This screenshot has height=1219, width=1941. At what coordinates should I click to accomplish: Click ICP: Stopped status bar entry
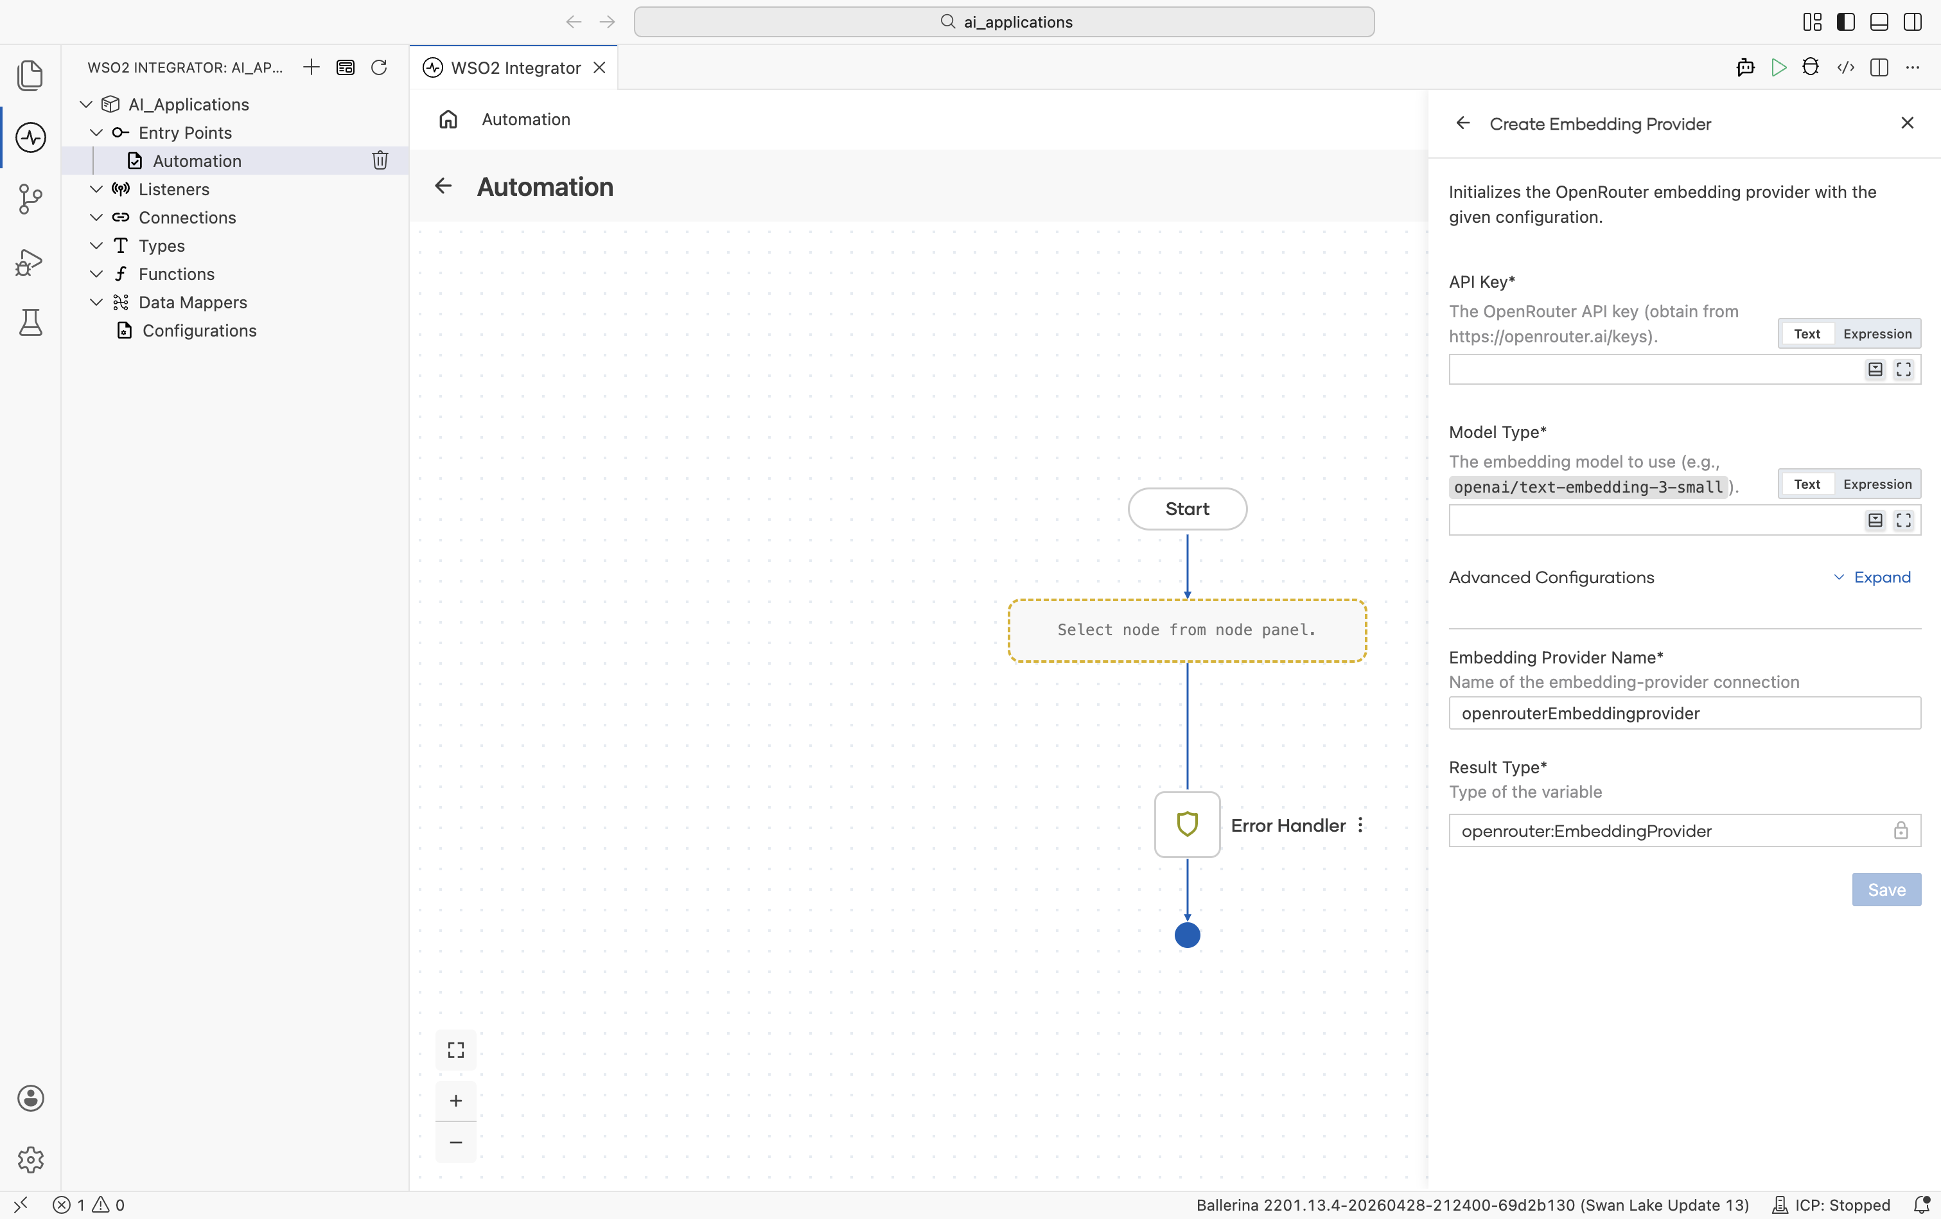point(1831,1206)
